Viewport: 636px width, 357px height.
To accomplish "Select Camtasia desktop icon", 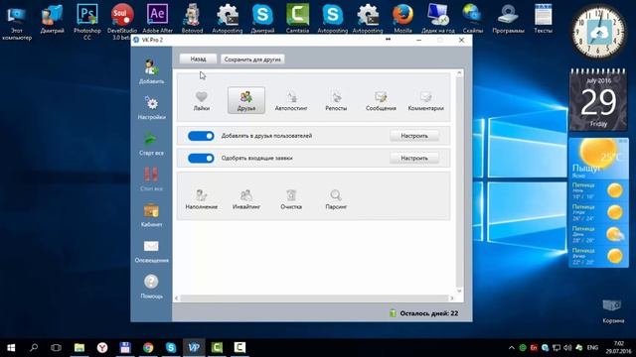I will [x=297, y=20].
